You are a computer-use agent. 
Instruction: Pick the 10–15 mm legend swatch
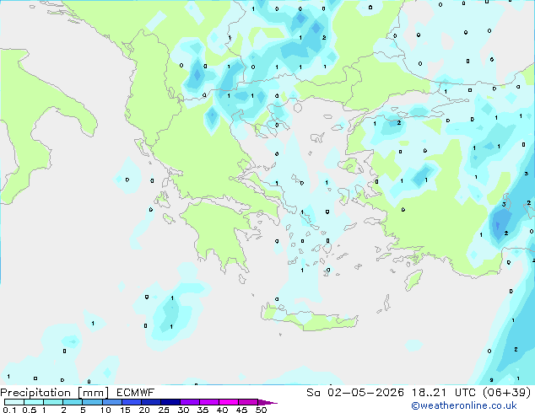pos(112,402)
